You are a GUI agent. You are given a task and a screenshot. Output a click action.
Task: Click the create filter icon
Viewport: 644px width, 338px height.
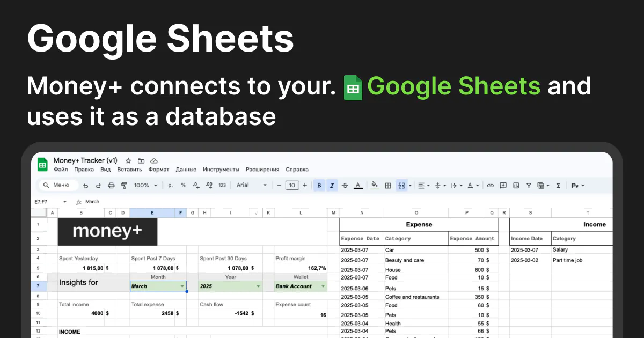click(529, 185)
